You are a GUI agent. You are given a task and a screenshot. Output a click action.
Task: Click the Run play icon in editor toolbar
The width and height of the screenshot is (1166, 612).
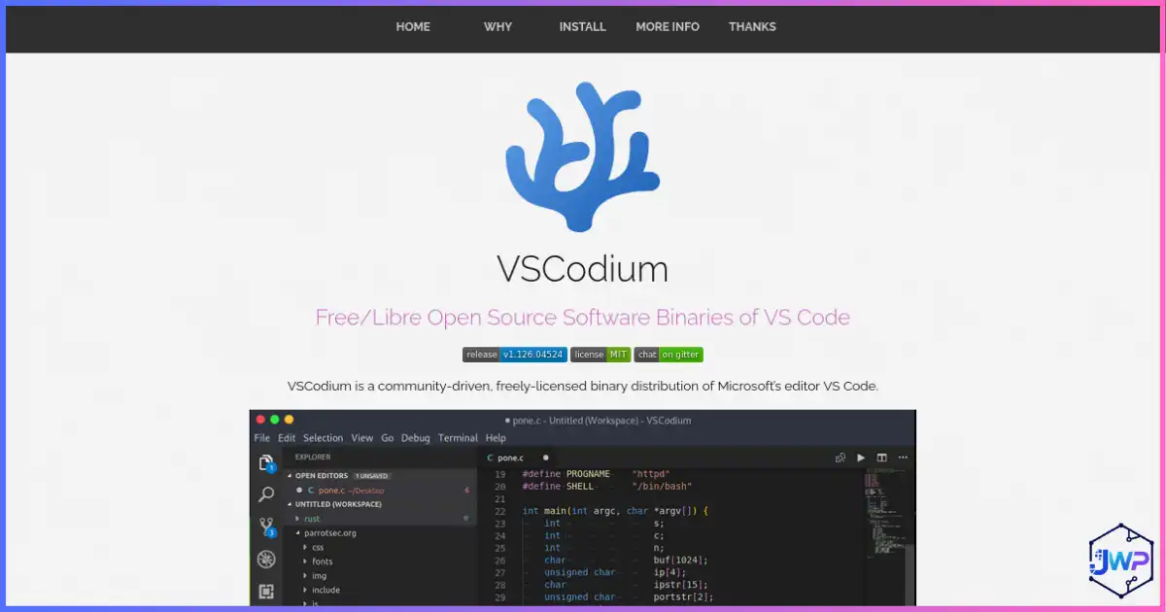click(x=861, y=458)
